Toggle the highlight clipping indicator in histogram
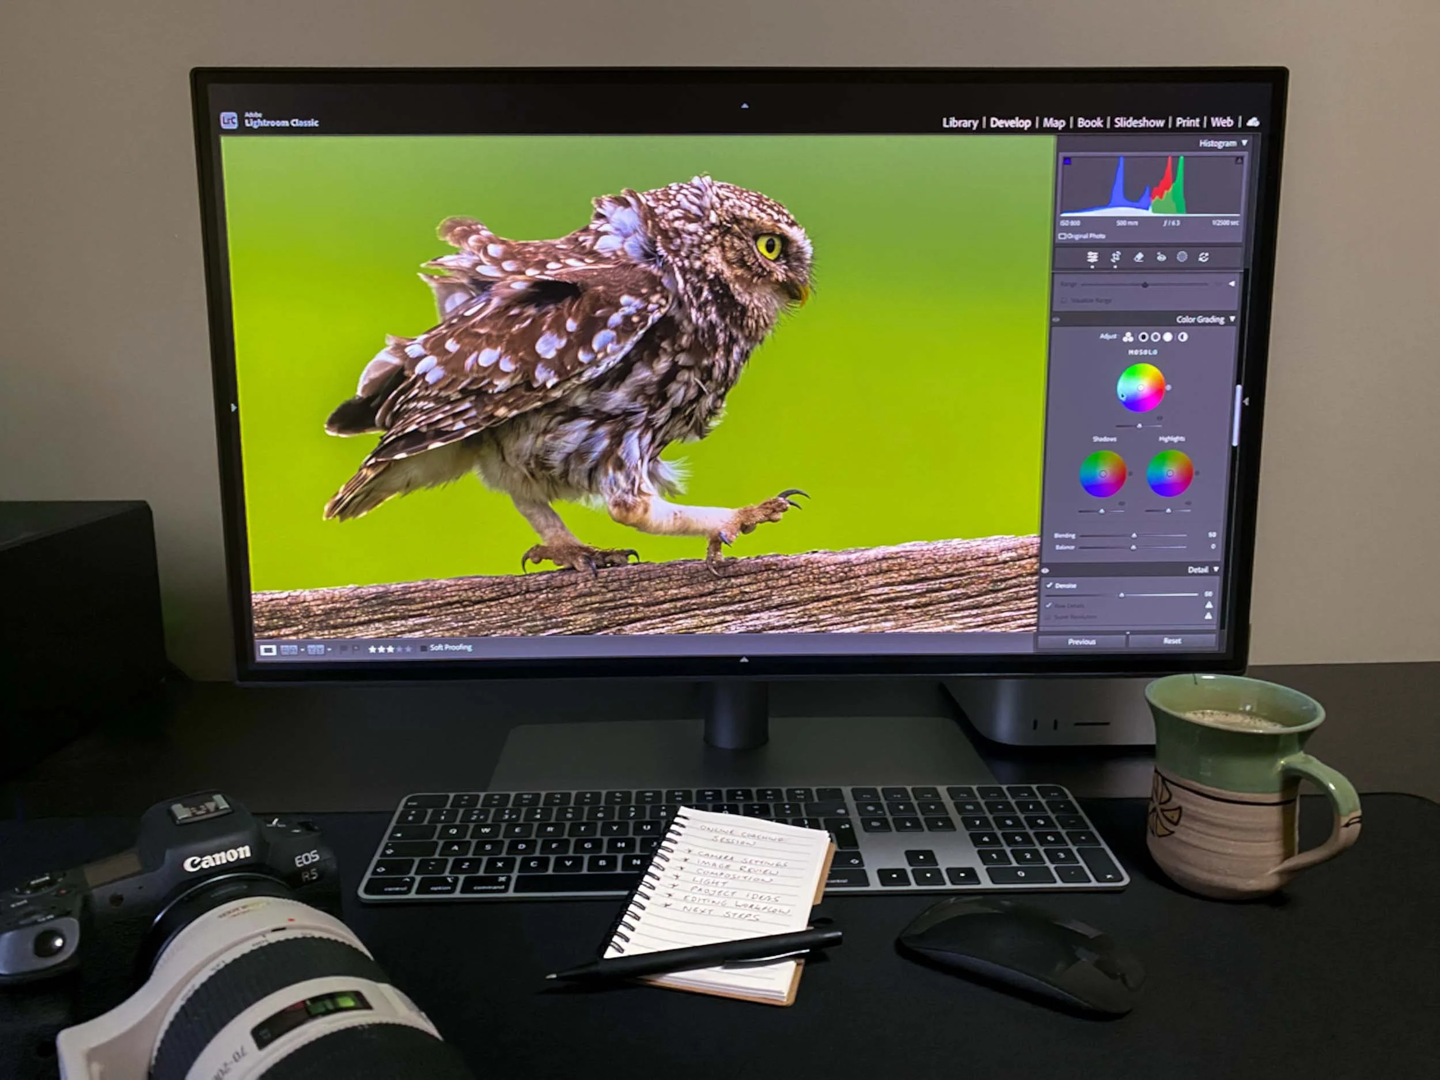The image size is (1440, 1080). (x=1239, y=160)
